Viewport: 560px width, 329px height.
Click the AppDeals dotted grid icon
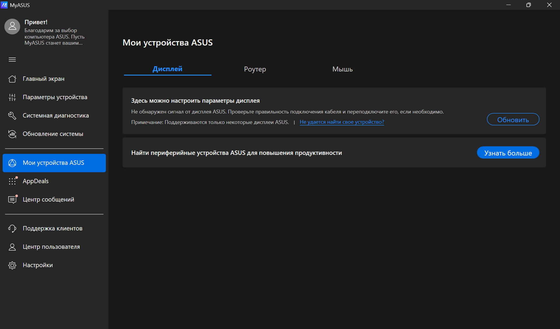[x=12, y=181]
